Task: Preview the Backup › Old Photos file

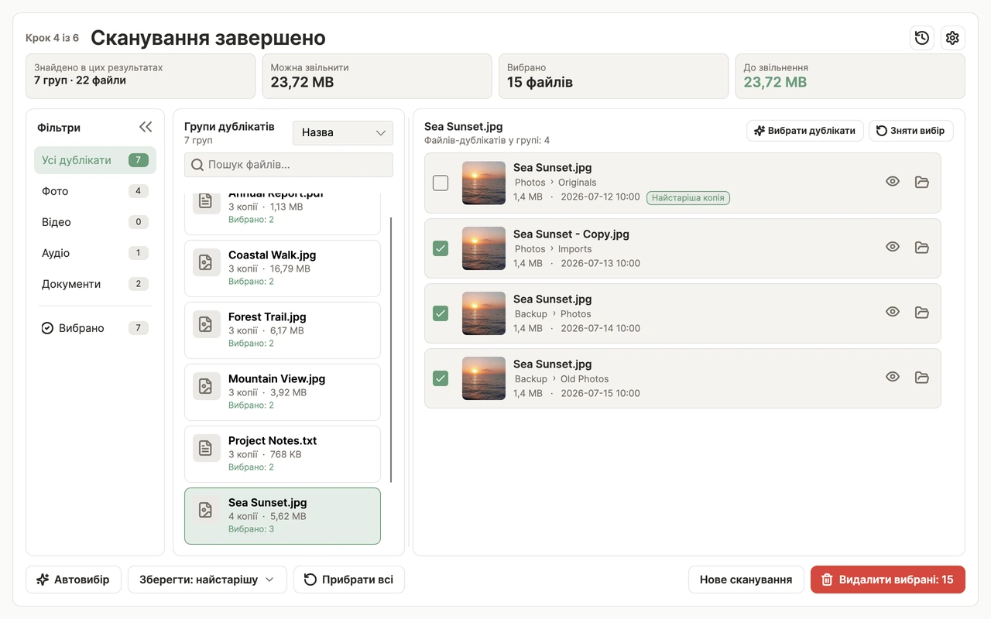Action: tap(893, 377)
